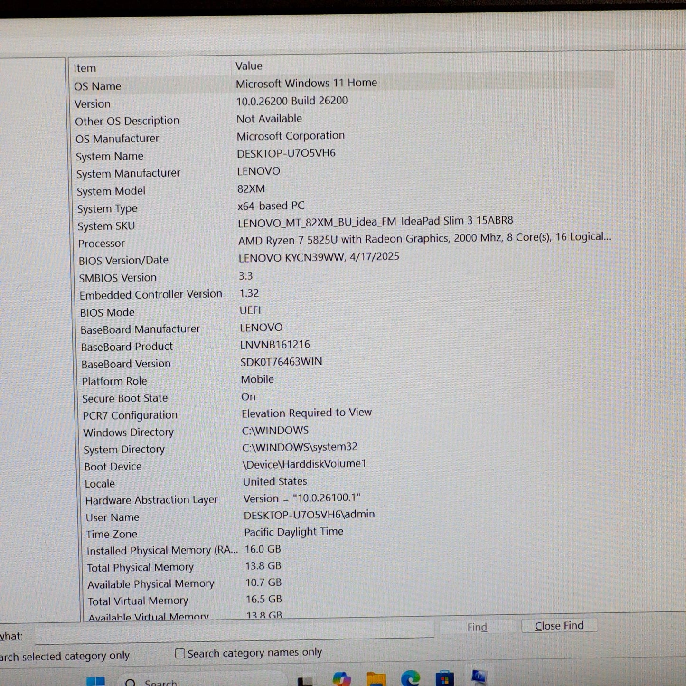This screenshot has width=686, height=686.
Task: Select the OS Name row
Action: coord(97,86)
